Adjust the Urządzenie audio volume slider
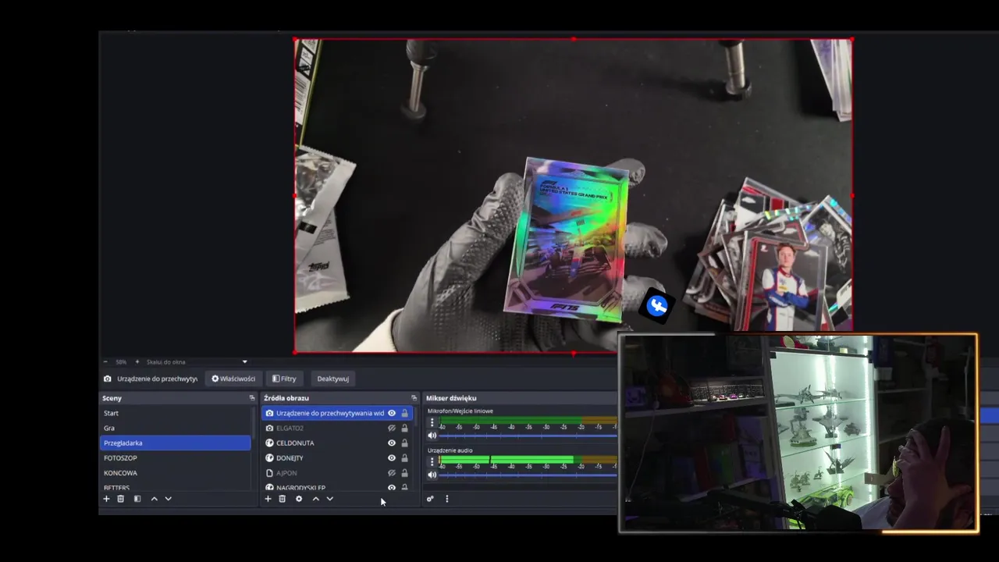This screenshot has width=999, height=562. point(528,475)
